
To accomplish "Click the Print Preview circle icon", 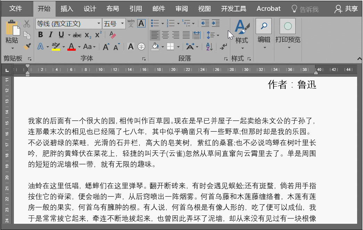I will (288, 26).
